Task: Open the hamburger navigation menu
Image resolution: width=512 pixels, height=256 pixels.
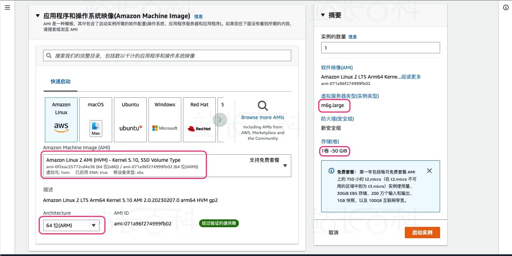Action: (7, 7)
